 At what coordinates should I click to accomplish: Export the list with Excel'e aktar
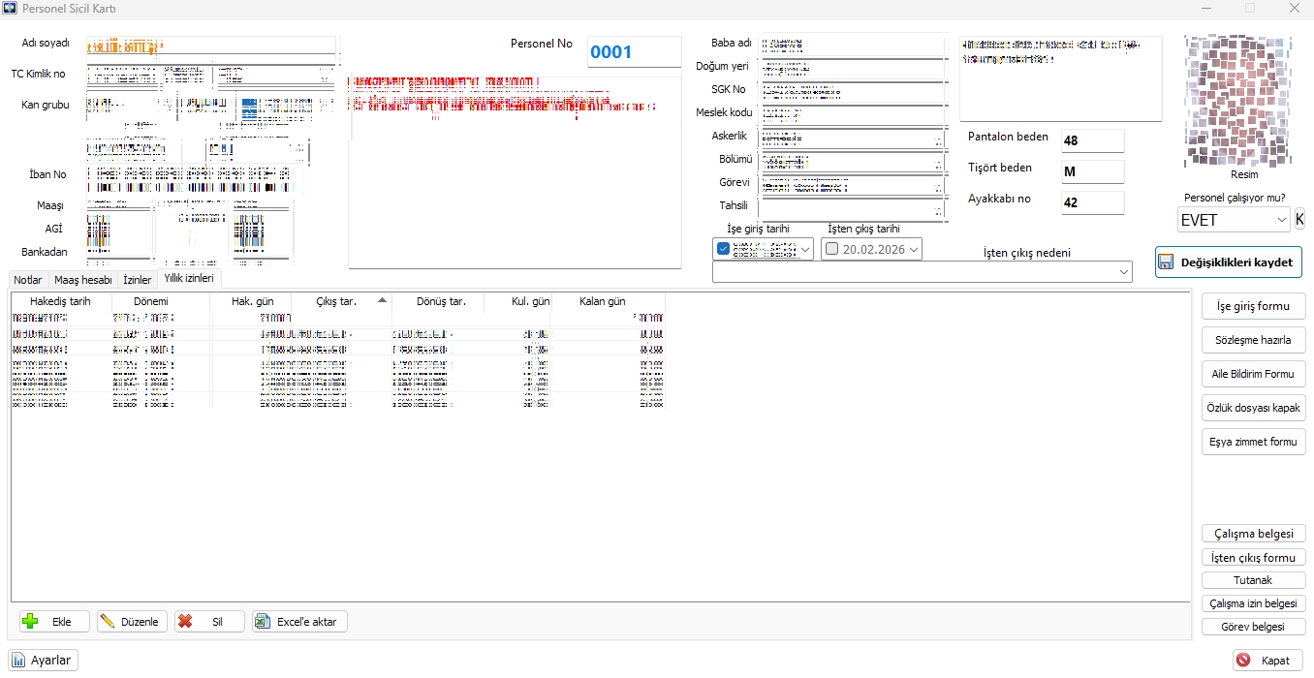pos(299,622)
